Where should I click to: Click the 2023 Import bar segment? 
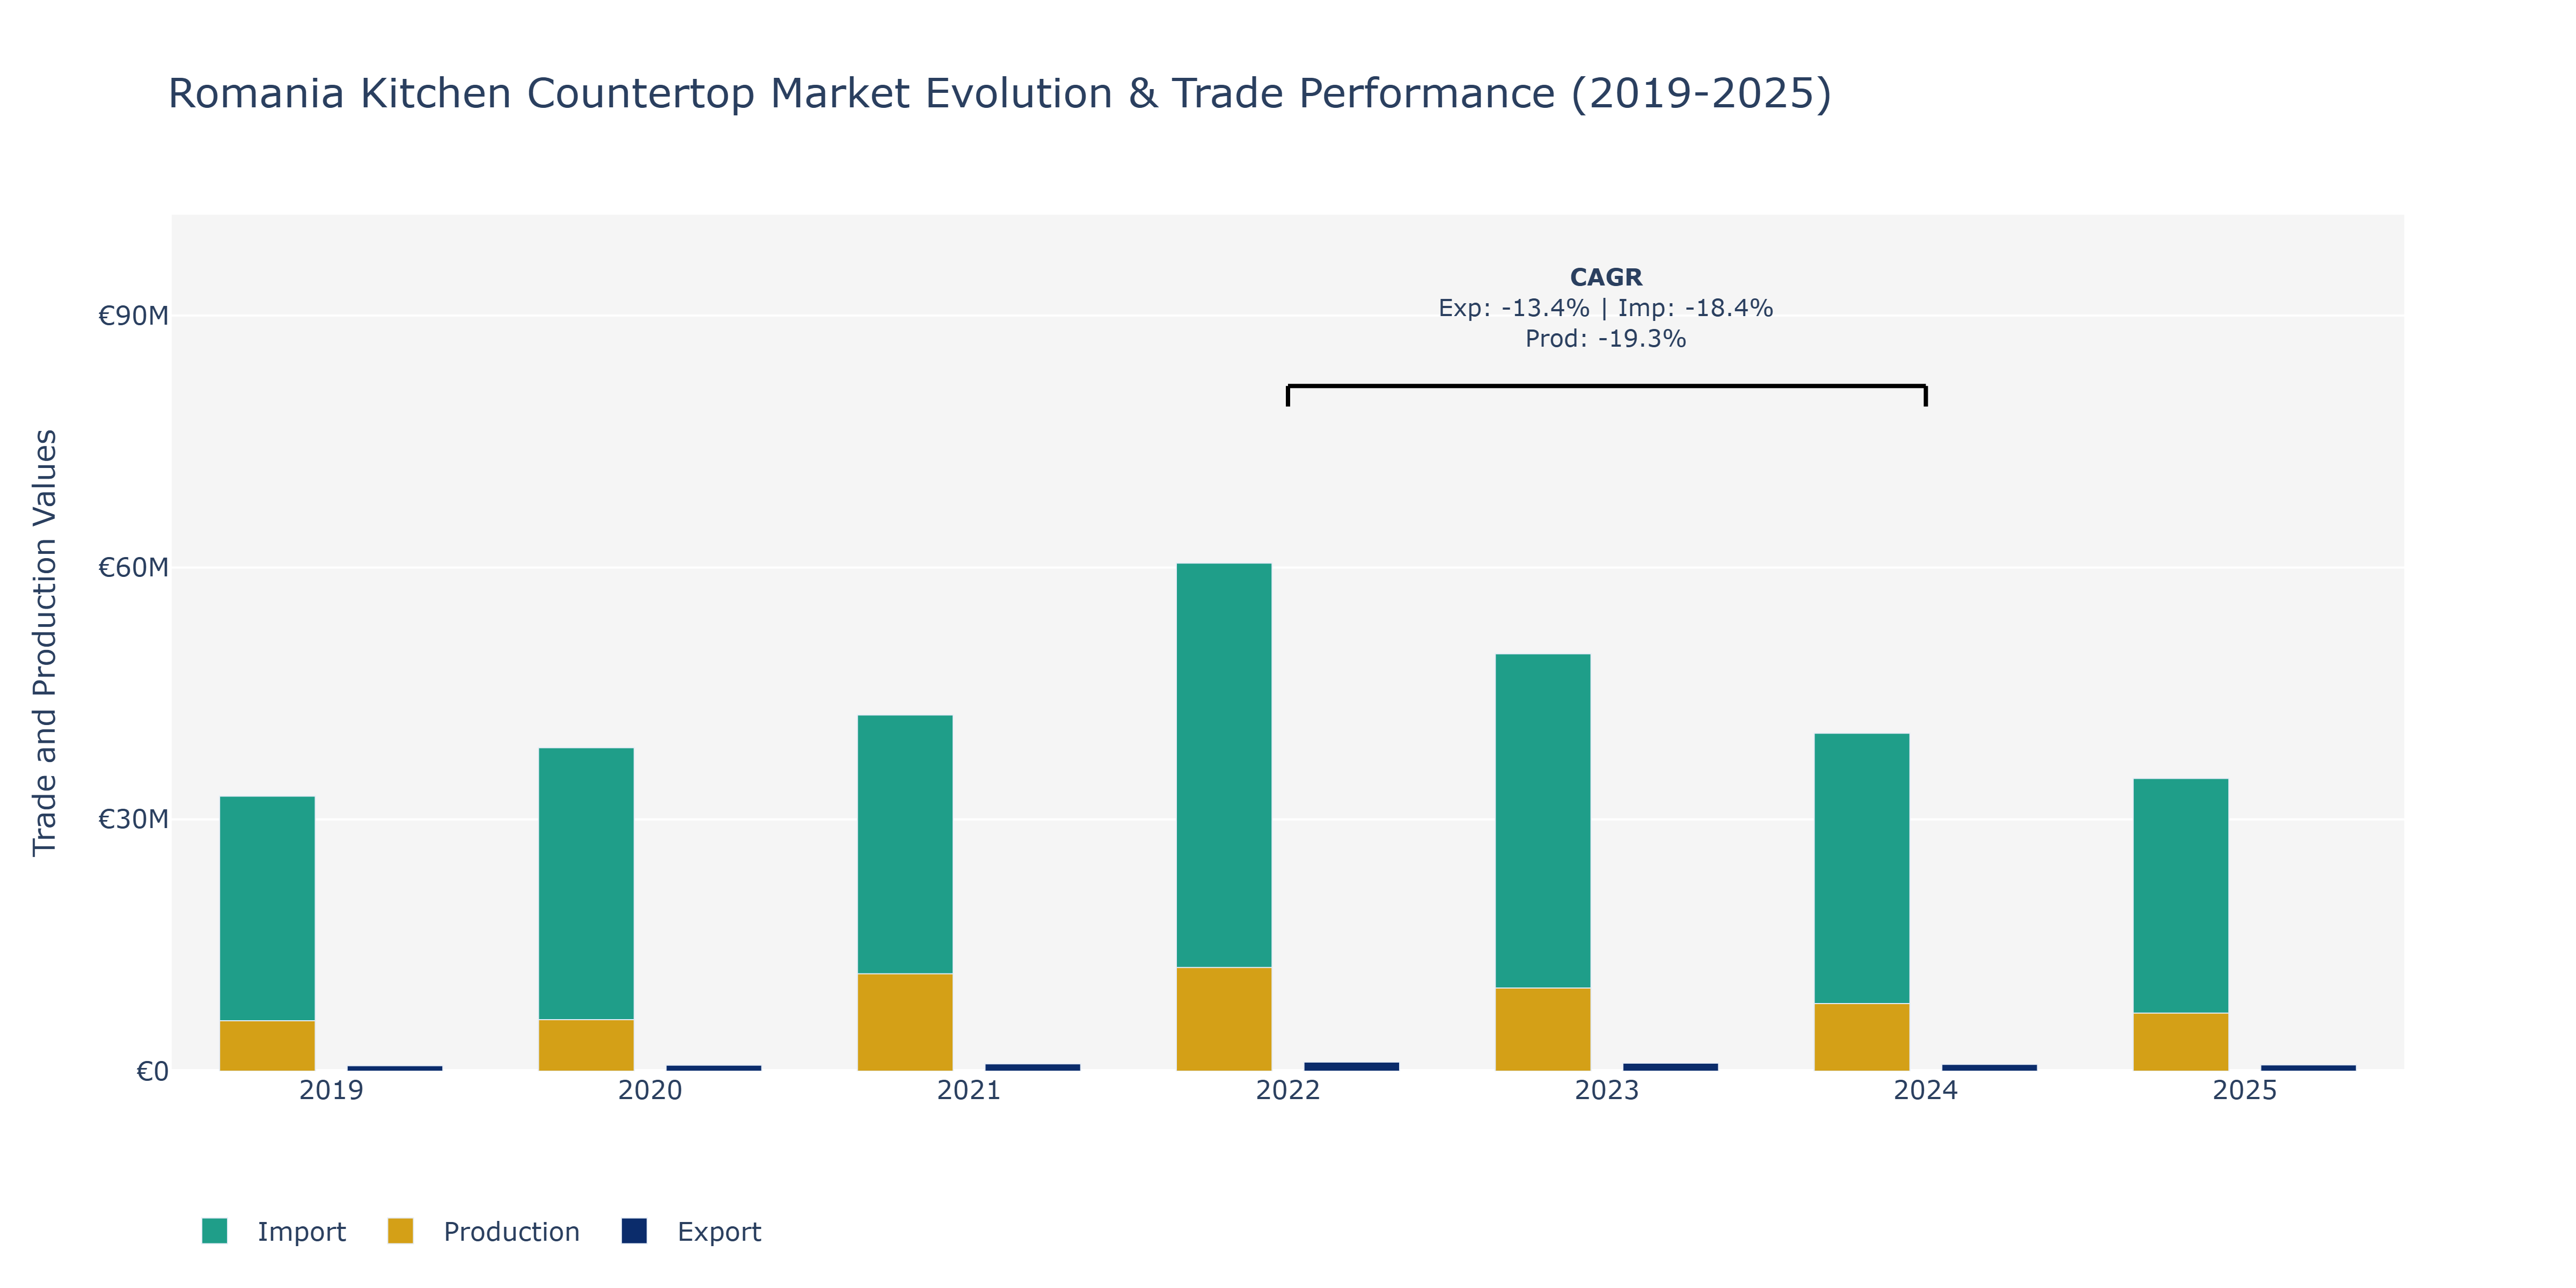[x=1543, y=821]
